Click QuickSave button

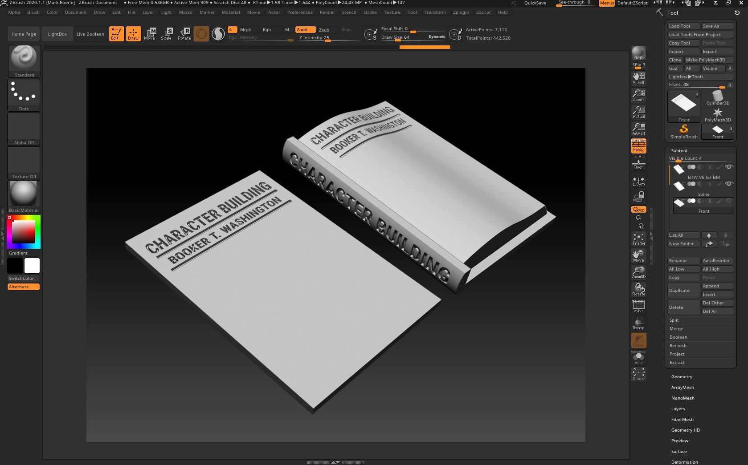tap(535, 3)
